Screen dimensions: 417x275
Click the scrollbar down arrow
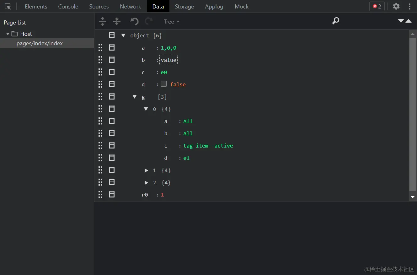tap(413, 197)
